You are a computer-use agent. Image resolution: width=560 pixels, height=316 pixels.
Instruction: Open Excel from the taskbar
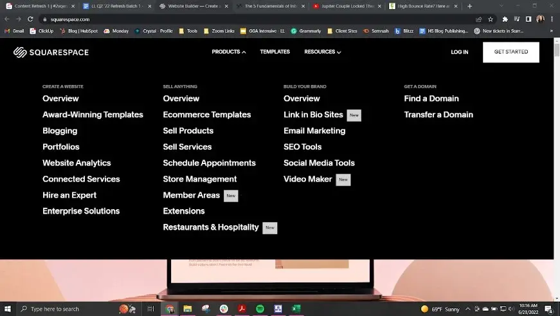point(296,309)
